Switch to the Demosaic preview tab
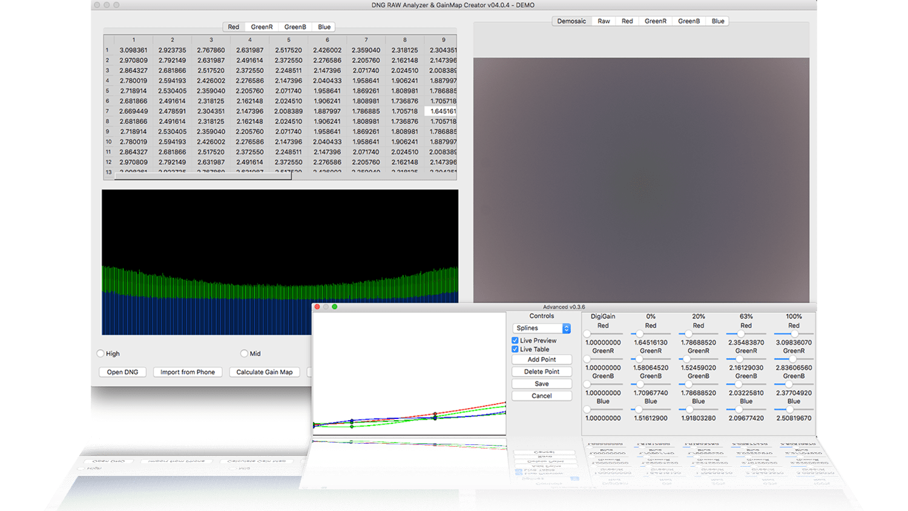The image size is (908, 511). (571, 21)
